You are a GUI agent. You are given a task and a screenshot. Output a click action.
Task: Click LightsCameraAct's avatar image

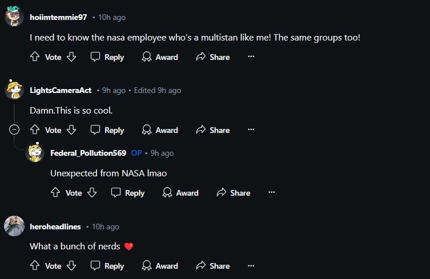tap(14, 90)
